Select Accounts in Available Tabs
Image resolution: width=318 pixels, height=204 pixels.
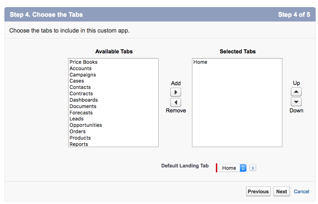pyautogui.click(x=113, y=68)
